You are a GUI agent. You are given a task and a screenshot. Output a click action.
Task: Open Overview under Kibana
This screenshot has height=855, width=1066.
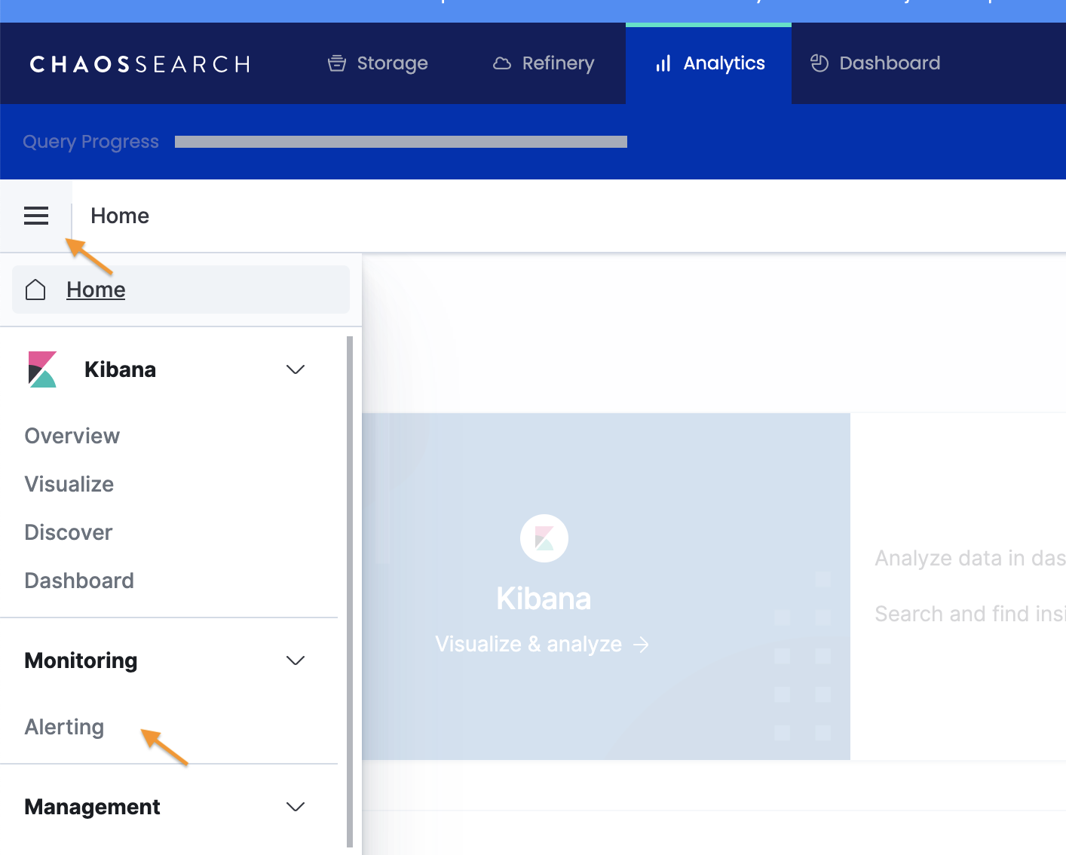point(72,436)
